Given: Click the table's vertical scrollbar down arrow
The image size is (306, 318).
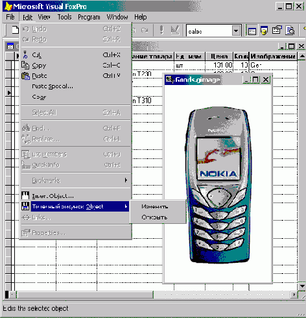Looking at the screenshot, I should coord(302,286).
